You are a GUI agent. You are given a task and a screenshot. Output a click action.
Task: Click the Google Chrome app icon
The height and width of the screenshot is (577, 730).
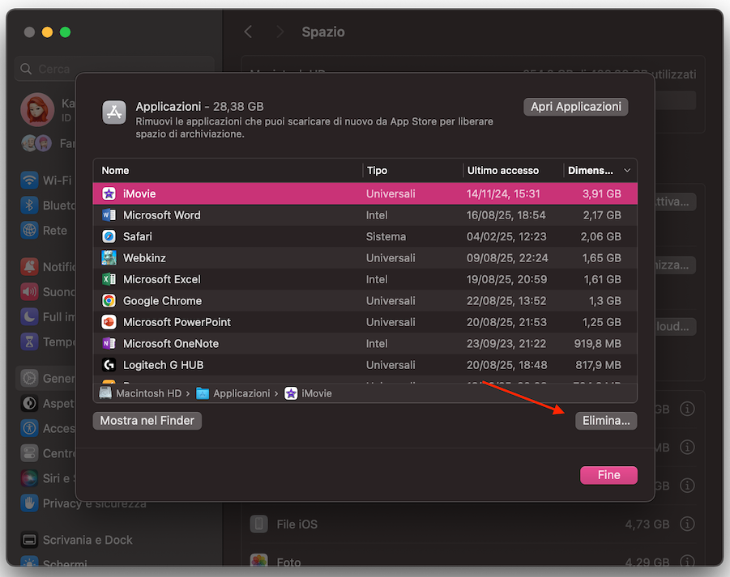(x=108, y=299)
